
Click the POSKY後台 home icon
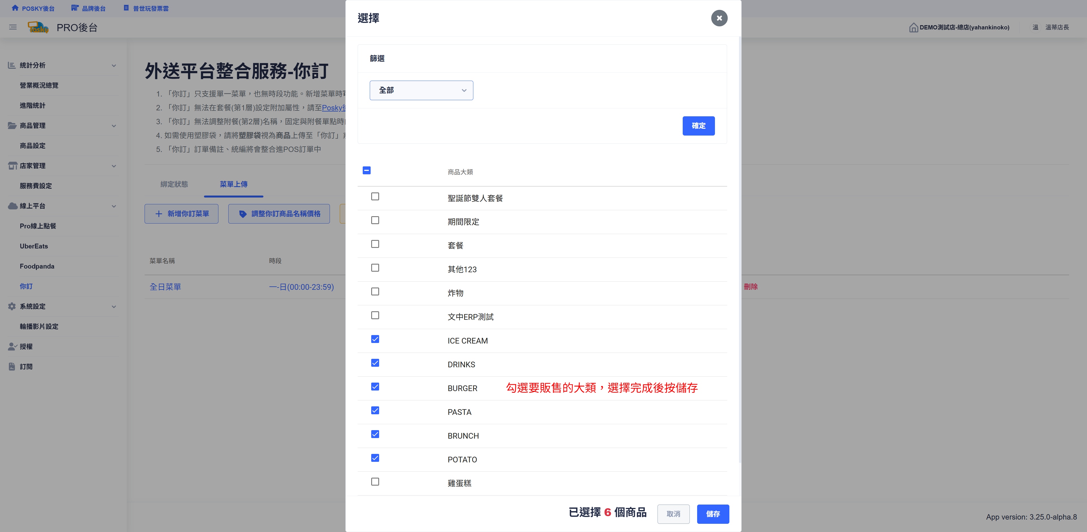click(15, 8)
